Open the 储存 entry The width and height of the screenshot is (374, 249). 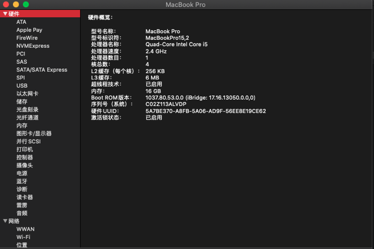22,102
